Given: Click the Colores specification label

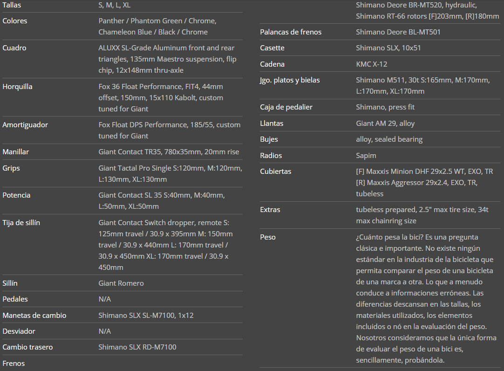Looking at the screenshot, I should (15, 21).
